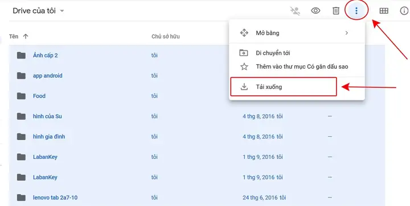Show details info icon
Viewport: 410px width, 206px height.
pos(404,11)
